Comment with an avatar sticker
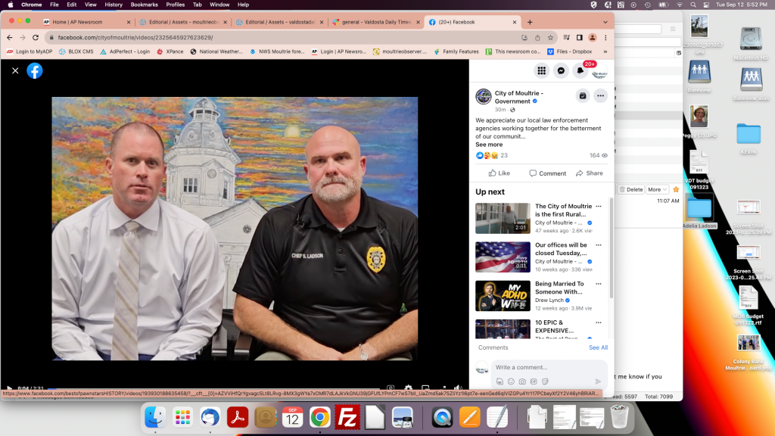The width and height of the screenshot is (775, 436). point(500,381)
